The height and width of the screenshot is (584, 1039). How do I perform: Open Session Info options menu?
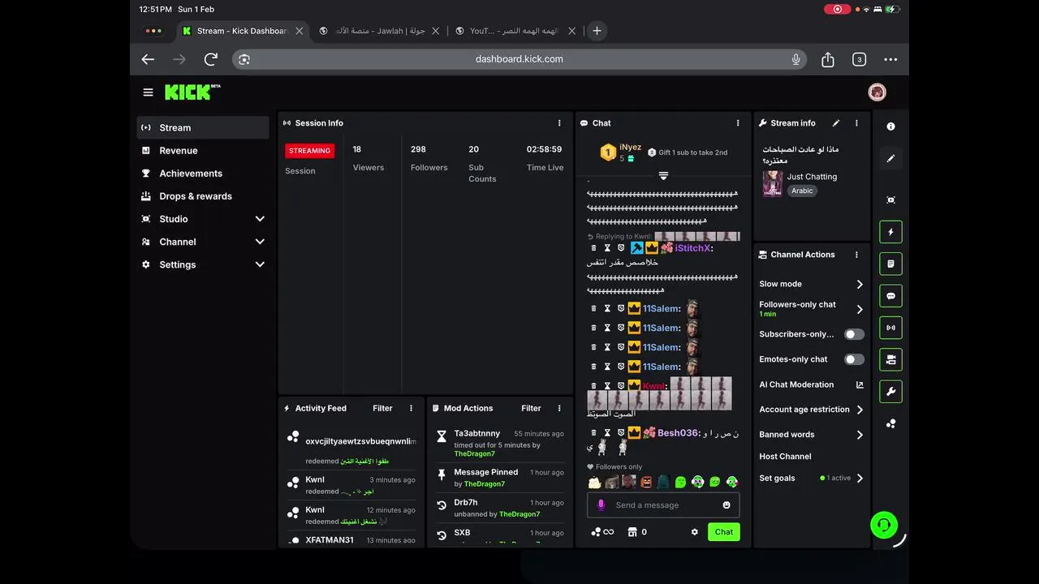559,123
